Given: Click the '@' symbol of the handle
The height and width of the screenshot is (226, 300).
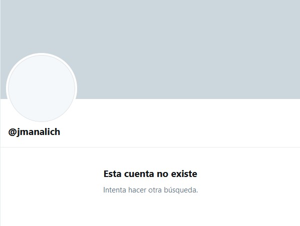Looking at the screenshot, I should 12,132.
